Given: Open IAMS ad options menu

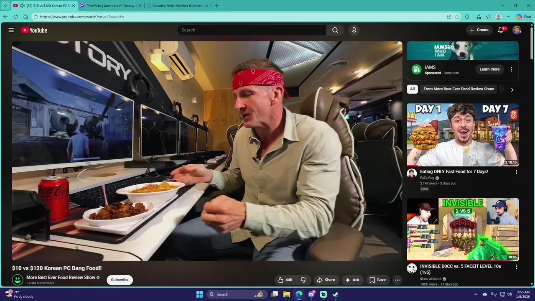Looking at the screenshot, I should pyautogui.click(x=511, y=69).
